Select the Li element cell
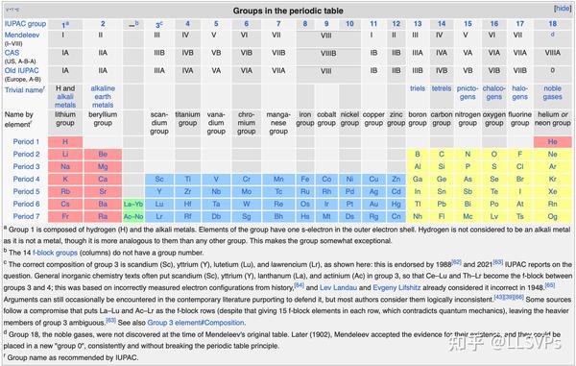 pos(65,154)
